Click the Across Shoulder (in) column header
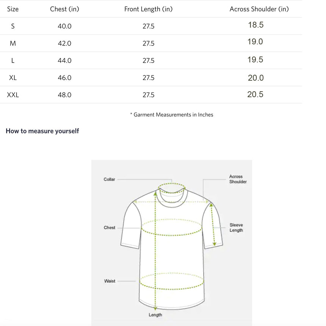Viewport: 326px width, 326px height. (259, 9)
